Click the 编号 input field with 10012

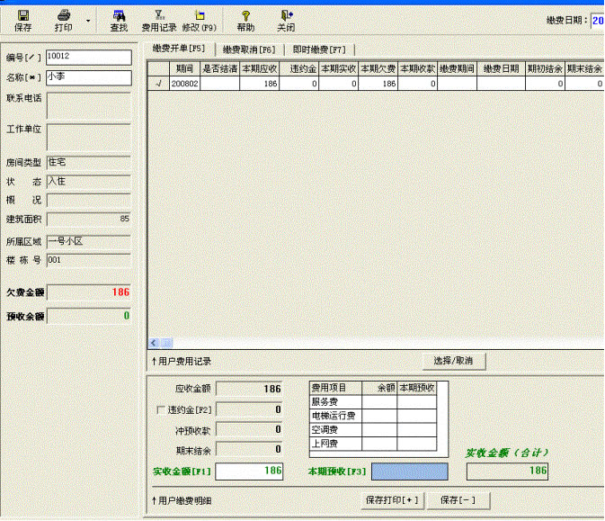pyautogui.click(x=89, y=58)
